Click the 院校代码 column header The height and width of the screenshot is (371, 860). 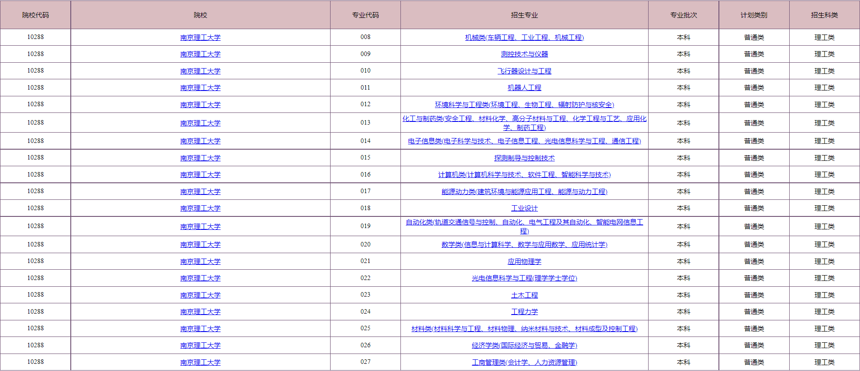35,15
